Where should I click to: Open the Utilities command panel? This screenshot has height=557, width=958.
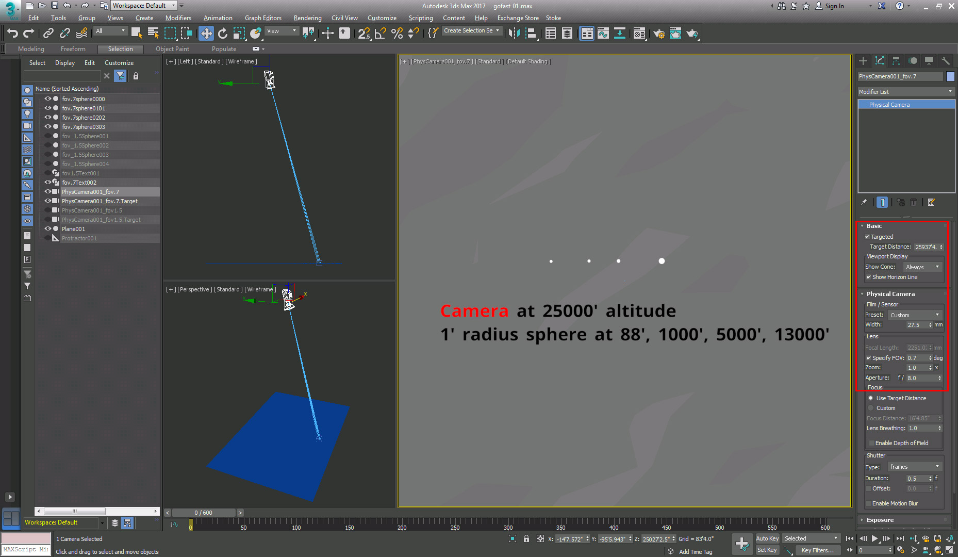click(946, 61)
